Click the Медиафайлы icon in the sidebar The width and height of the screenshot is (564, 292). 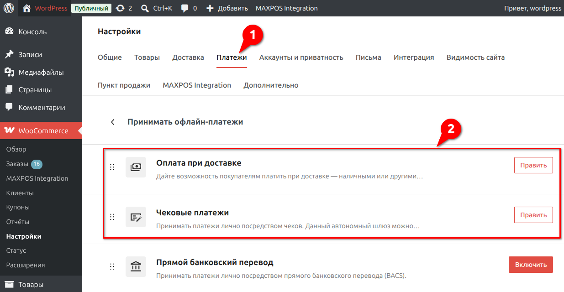click(x=9, y=72)
